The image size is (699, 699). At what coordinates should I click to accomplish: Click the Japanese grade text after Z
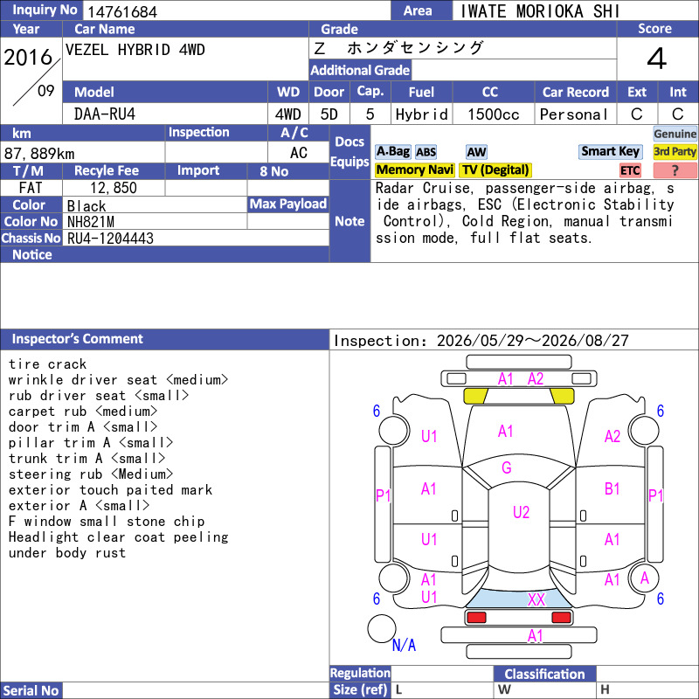click(x=415, y=48)
